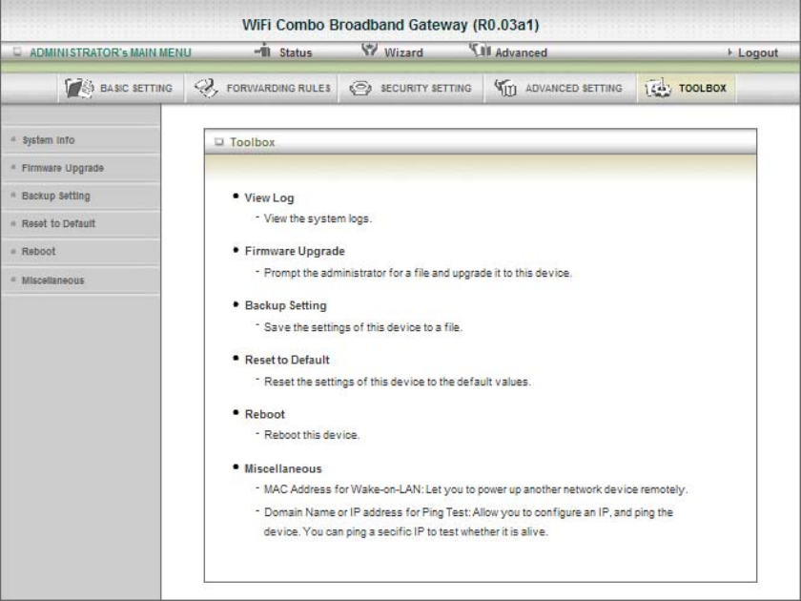The image size is (801, 601).
Task: Open Firmware Upgrade in the sidebar
Action: coord(63,168)
